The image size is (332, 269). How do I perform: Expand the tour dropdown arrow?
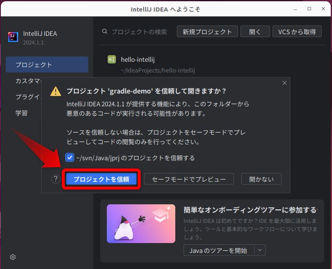(260, 250)
